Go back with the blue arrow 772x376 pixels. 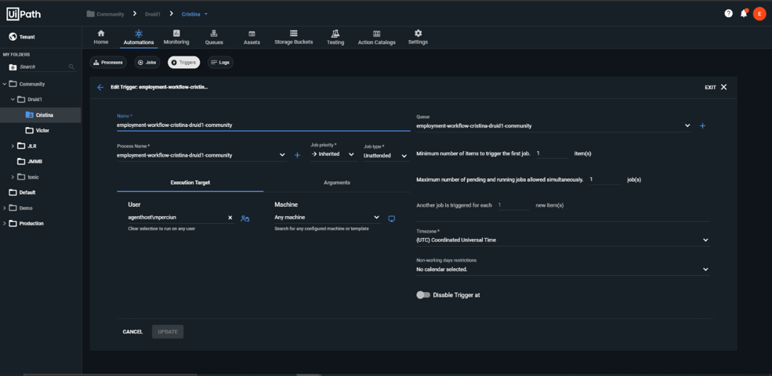point(100,87)
